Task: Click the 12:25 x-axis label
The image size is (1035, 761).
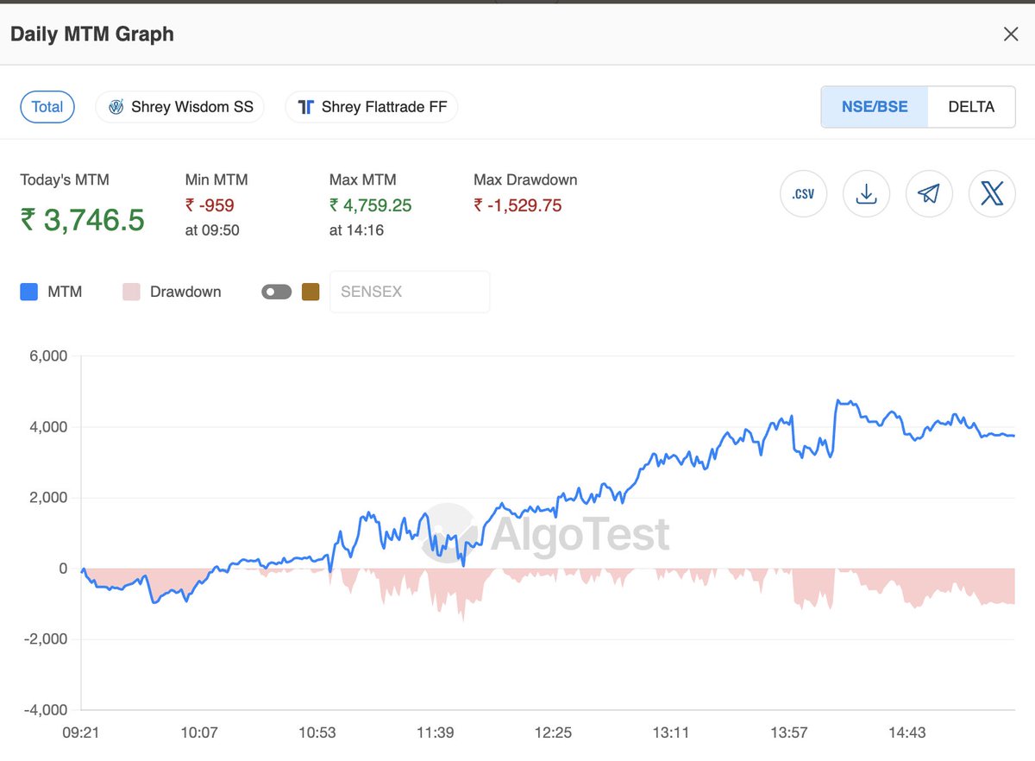Action: pyautogui.click(x=553, y=733)
